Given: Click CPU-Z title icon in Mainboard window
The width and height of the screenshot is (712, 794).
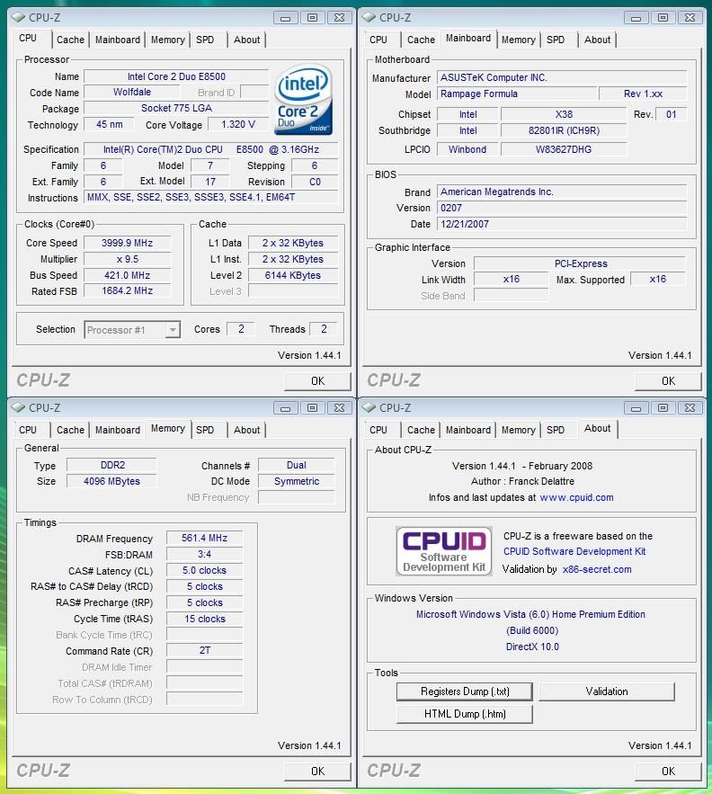Looking at the screenshot, I should click(369, 17).
